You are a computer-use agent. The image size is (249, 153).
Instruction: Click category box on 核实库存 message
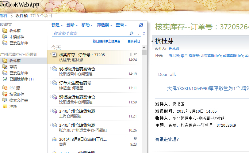131,54
